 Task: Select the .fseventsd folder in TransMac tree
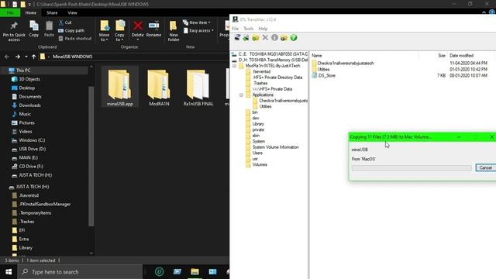(261, 71)
